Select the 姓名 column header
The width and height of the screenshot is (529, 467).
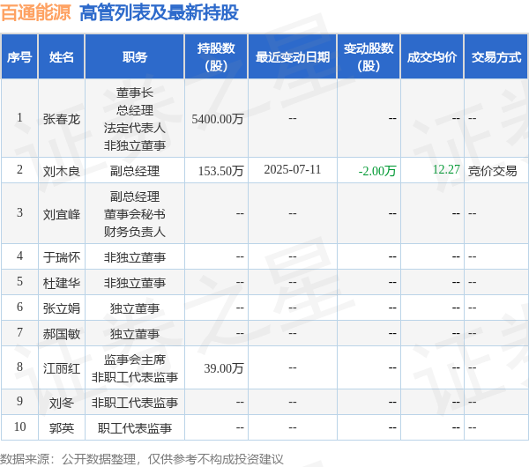(x=62, y=57)
